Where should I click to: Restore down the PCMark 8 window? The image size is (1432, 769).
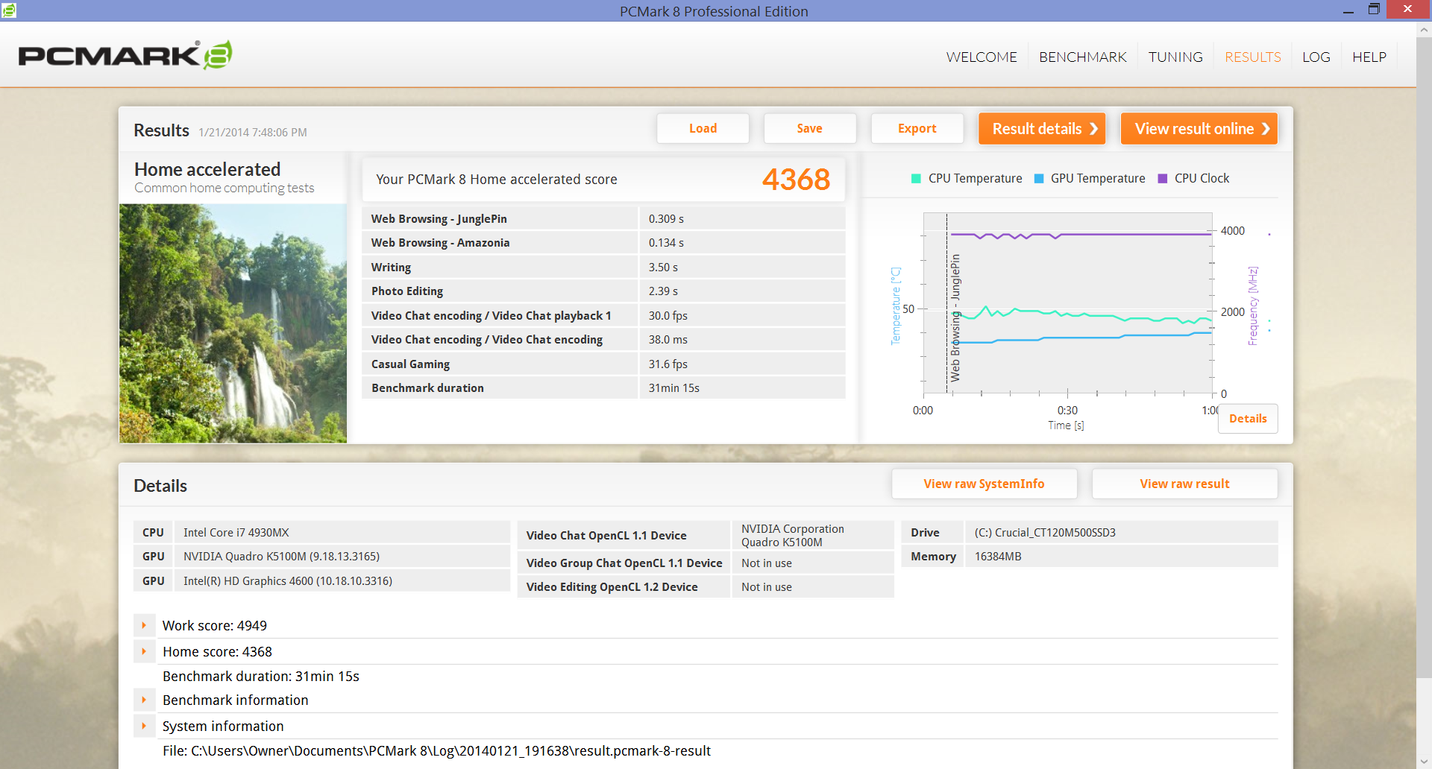click(x=1374, y=10)
